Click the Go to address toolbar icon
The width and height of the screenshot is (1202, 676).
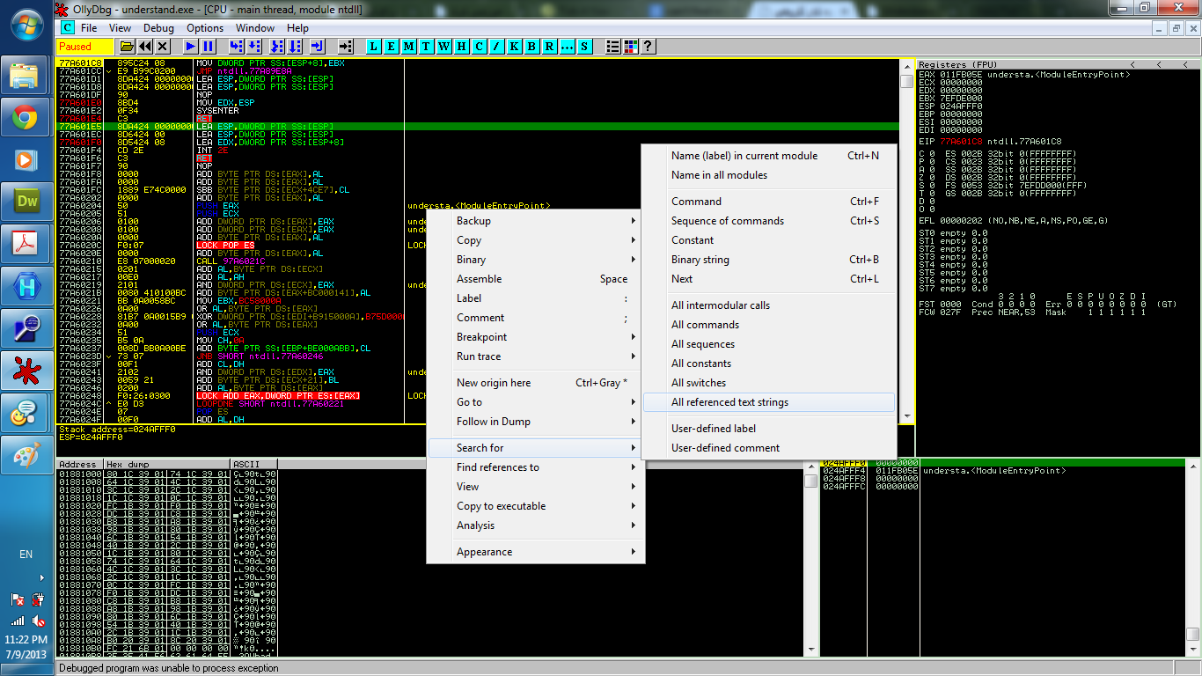(x=346, y=46)
